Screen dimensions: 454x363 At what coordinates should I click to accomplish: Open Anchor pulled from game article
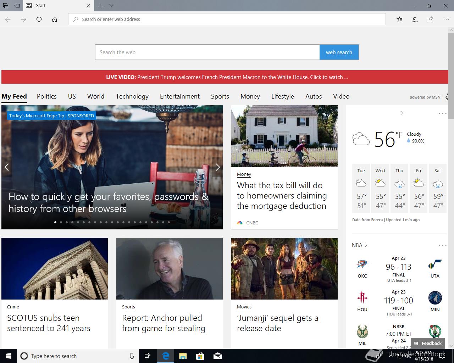point(164,323)
